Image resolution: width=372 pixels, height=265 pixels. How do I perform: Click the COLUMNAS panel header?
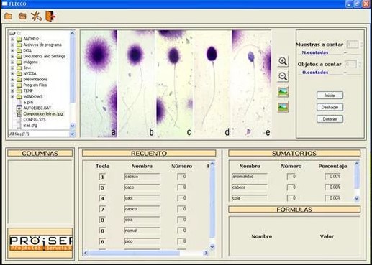click(x=40, y=153)
